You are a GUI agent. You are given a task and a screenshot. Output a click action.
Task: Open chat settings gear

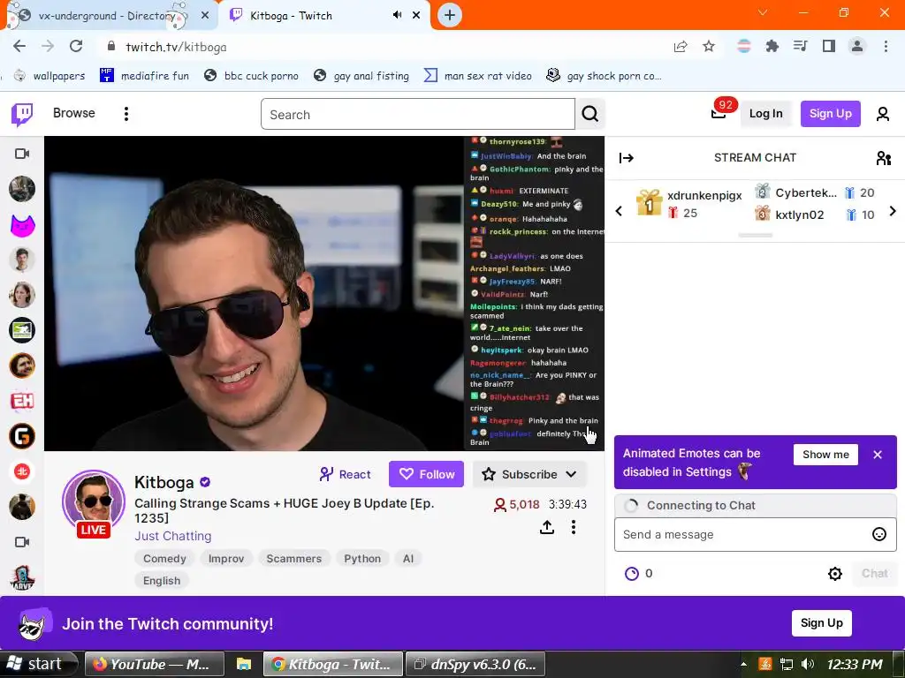tap(834, 574)
